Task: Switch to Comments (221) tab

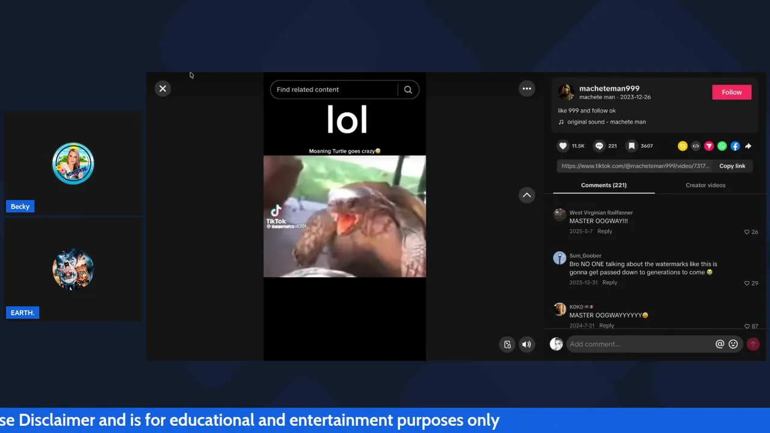Action: [603, 185]
